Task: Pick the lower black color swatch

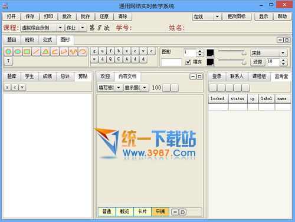Action: coord(210,62)
